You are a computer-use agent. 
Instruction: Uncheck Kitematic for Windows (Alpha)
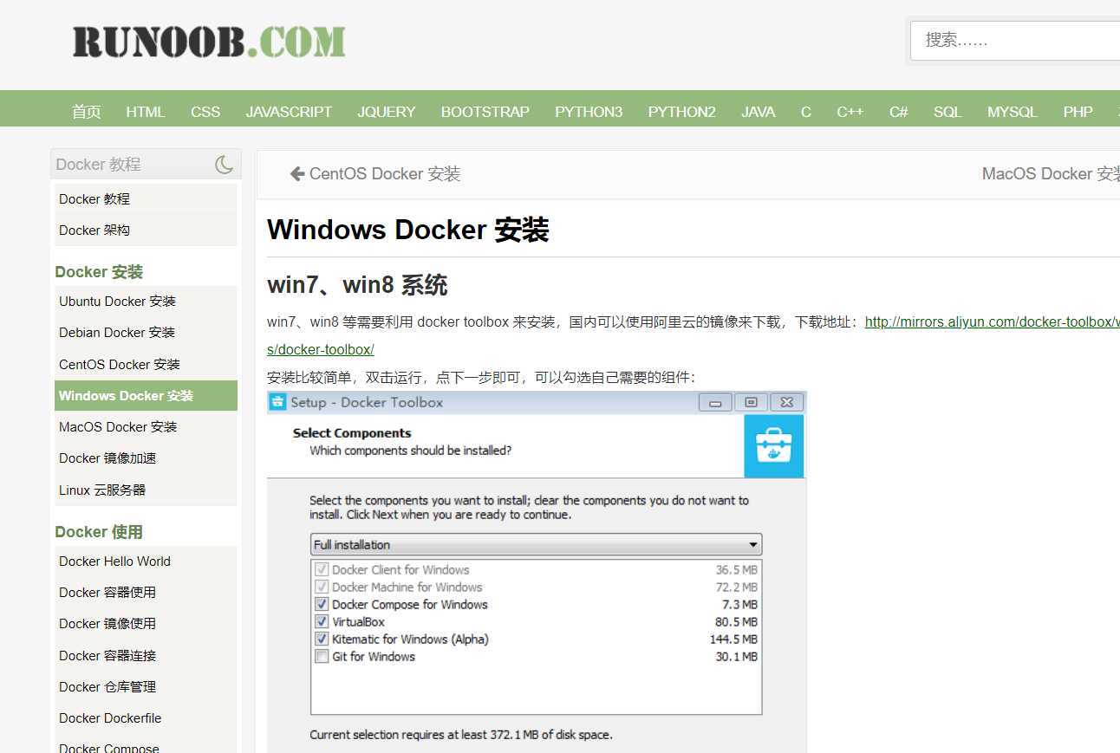322,639
